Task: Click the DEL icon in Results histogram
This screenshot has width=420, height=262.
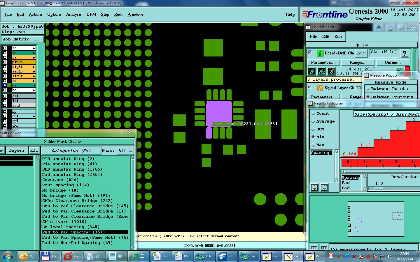Action: (314, 187)
